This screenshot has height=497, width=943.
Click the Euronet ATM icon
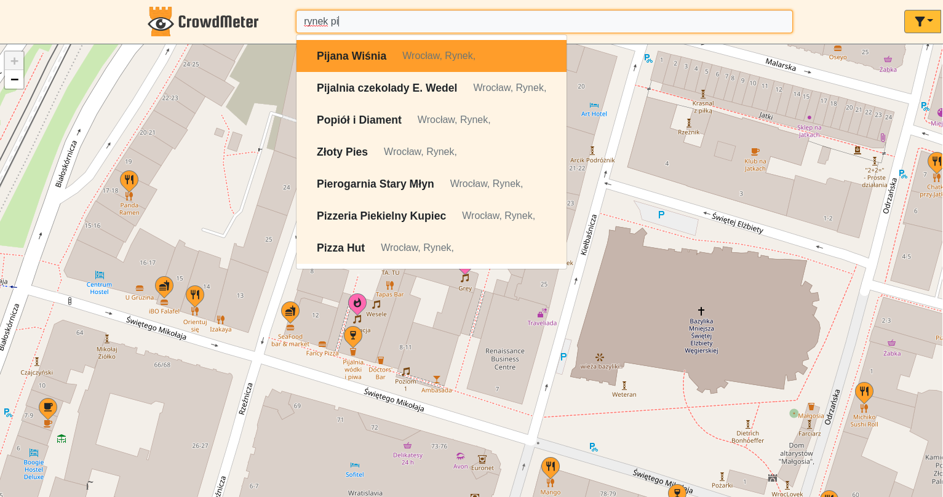coord(482,459)
